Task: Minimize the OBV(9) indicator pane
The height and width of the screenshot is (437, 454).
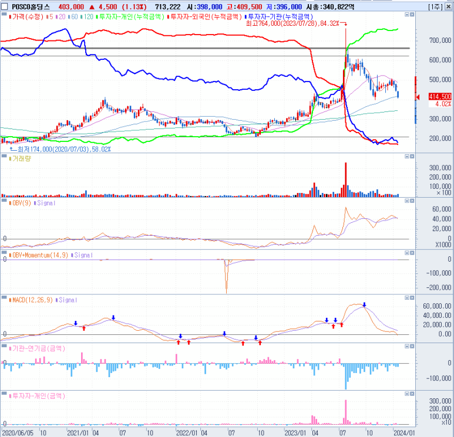Action: [407, 201]
